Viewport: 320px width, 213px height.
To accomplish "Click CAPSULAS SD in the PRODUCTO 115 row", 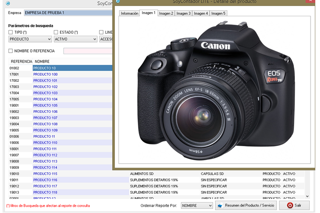I will (x=212, y=174).
